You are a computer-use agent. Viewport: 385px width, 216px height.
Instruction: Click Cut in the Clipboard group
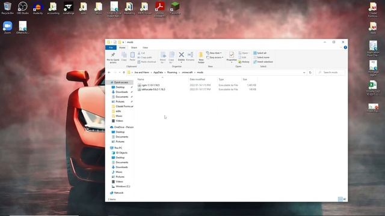pyautogui.click(x=141, y=53)
